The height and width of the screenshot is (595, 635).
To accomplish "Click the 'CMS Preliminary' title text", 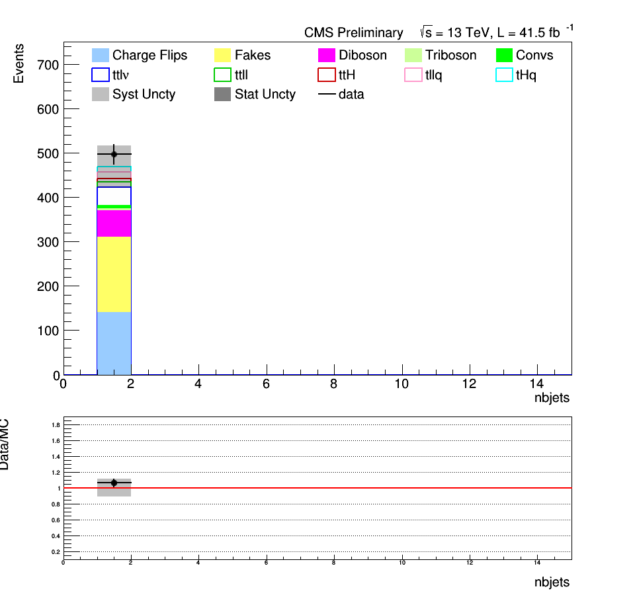I will pyautogui.click(x=353, y=32).
